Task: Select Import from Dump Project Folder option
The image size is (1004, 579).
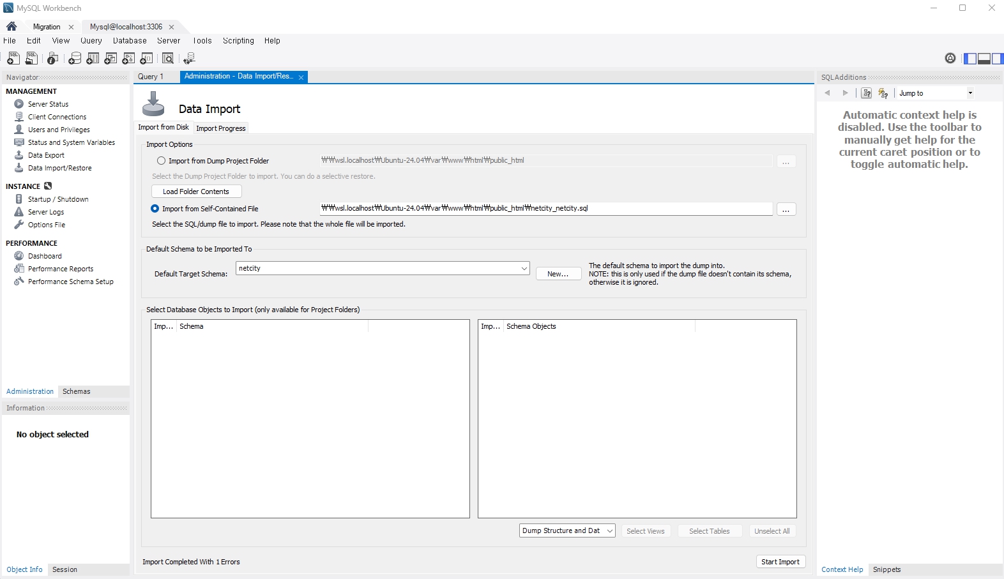Action: (161, 161)
